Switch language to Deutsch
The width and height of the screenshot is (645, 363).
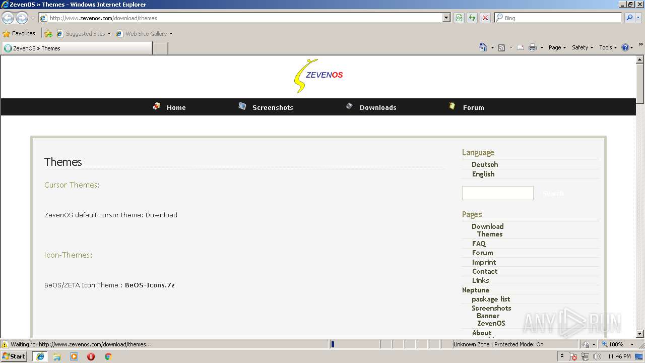click(485, 164)
